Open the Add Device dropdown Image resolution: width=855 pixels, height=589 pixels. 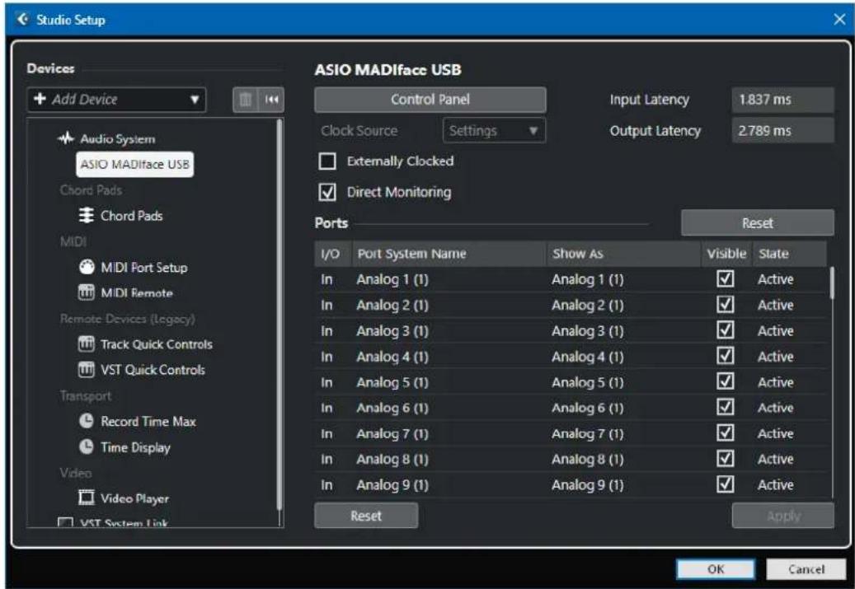[x=117, y=100]
